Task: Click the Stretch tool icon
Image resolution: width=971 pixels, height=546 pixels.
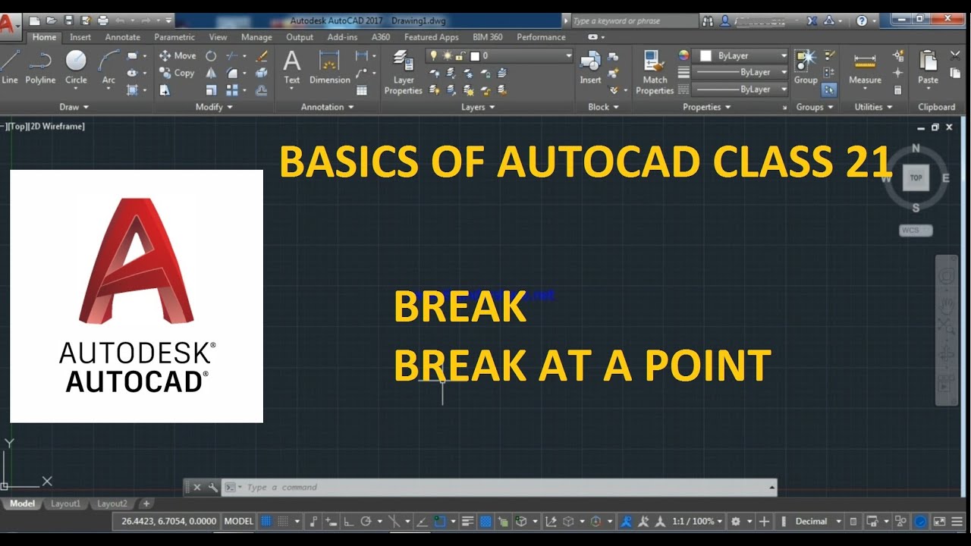Action: (x=165, y=90)
